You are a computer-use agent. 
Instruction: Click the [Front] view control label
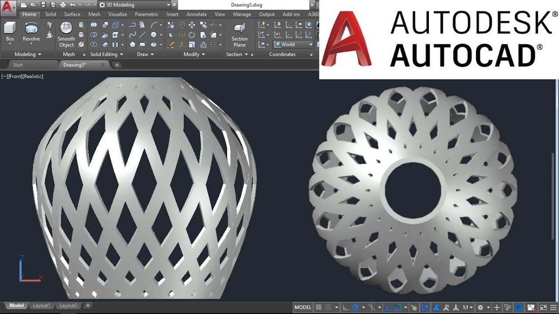(15, 76)
